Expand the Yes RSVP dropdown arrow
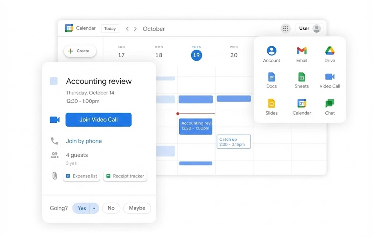The image size is (373, 237). [94, 208]
